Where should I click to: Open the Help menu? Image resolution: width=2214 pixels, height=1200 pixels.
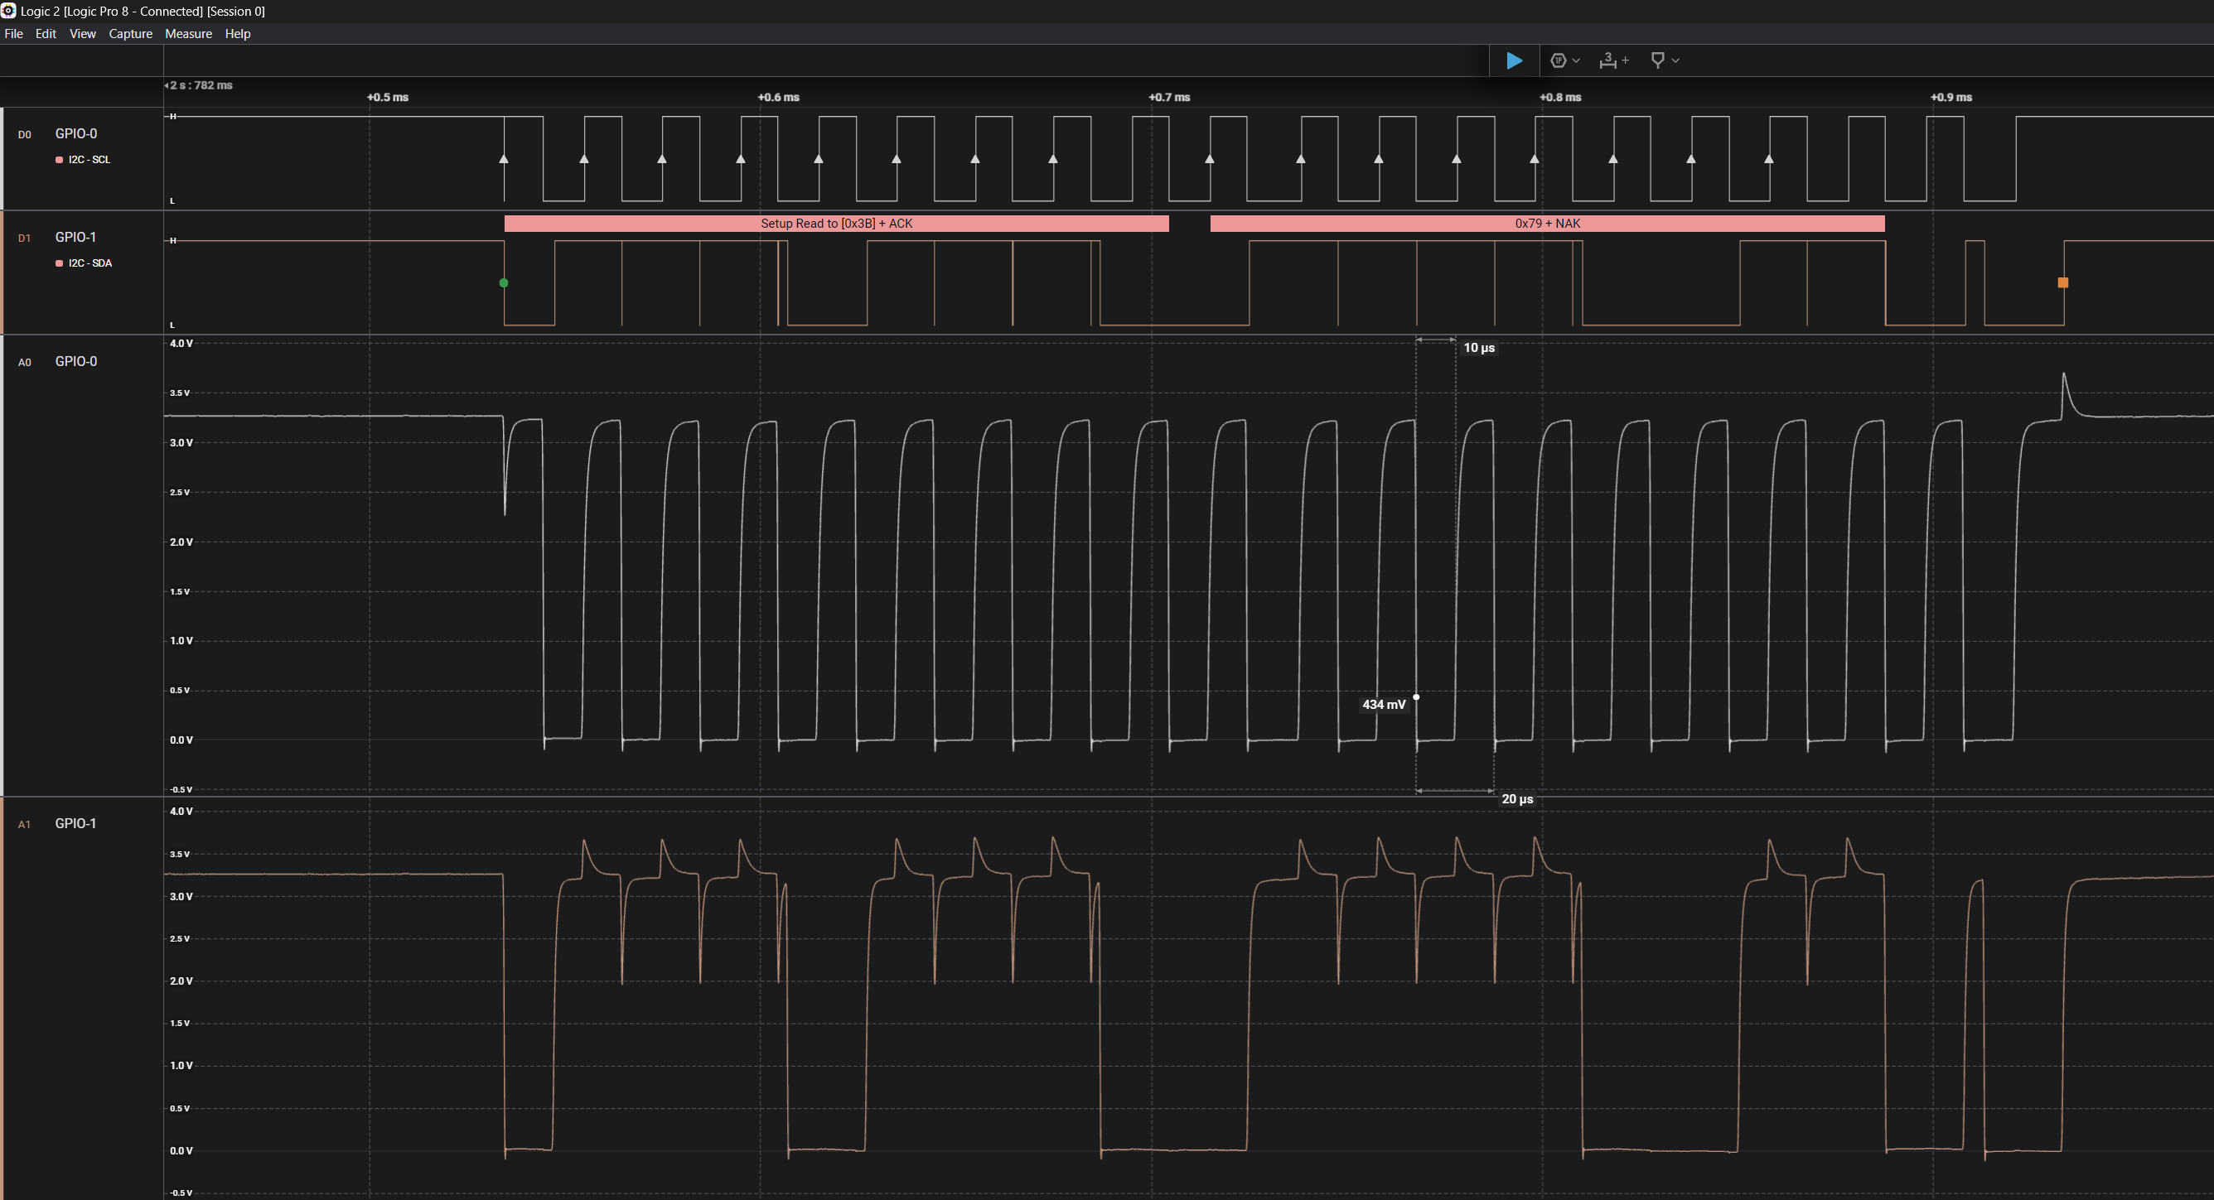[237, 33]
